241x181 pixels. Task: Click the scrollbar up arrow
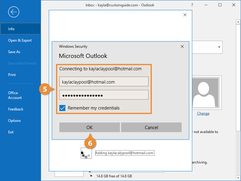pos(238,22)
